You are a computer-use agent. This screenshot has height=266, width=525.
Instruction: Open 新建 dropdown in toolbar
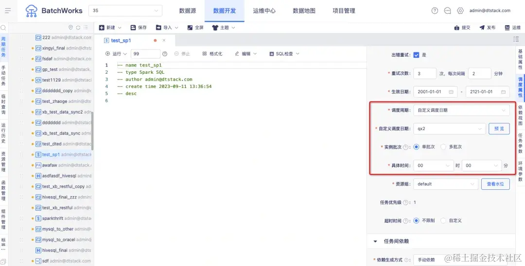(110, 28)
